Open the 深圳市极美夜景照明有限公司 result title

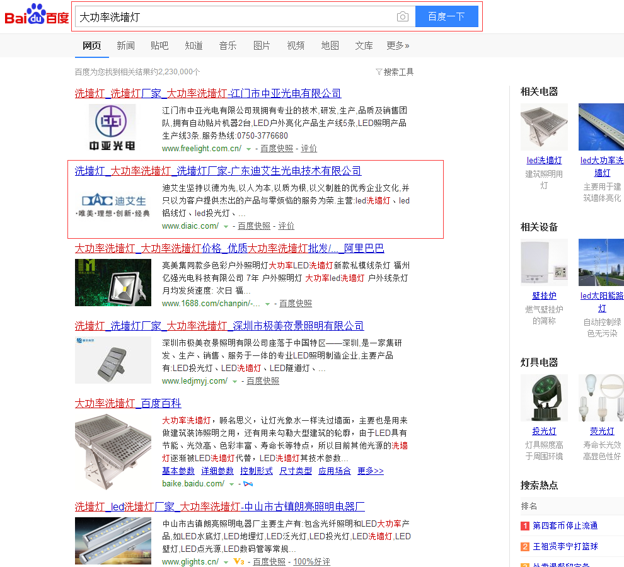click(x=219, y=326)
